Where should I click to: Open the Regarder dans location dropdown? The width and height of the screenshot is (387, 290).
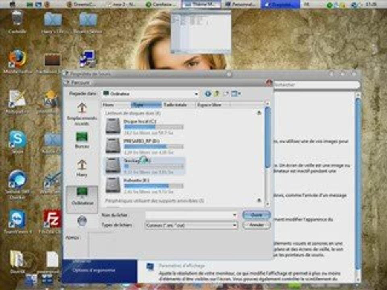(196, 94)
